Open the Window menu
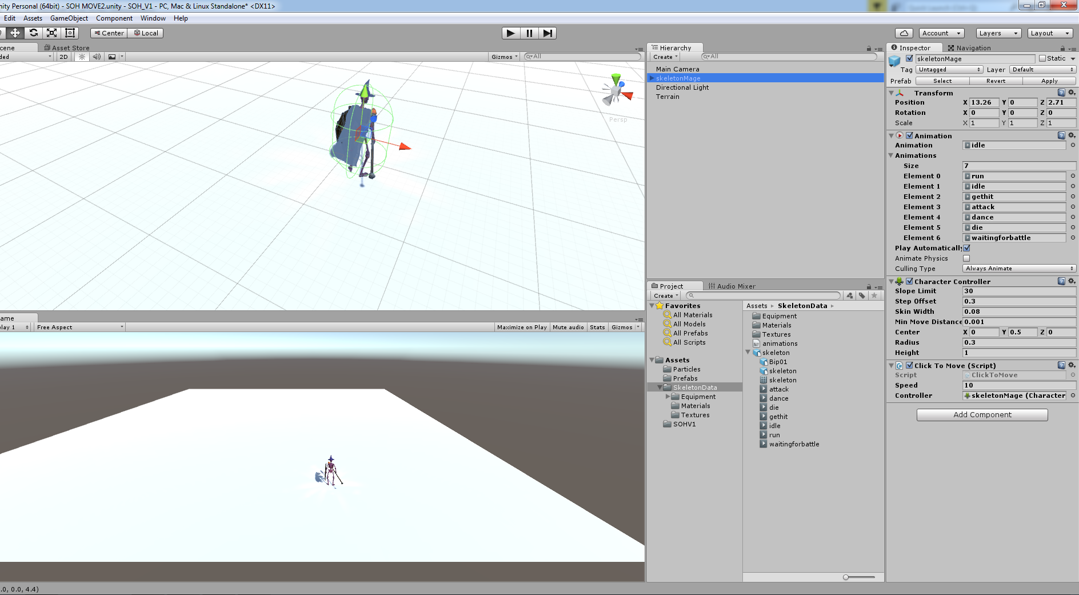 click(x=153, y=18)
